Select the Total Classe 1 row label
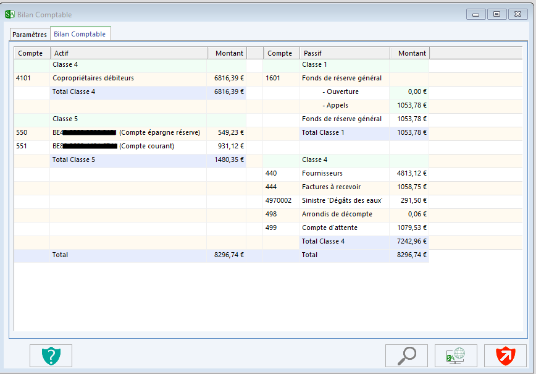The height and width of the screenshot is (374, 536). point(323,132)
